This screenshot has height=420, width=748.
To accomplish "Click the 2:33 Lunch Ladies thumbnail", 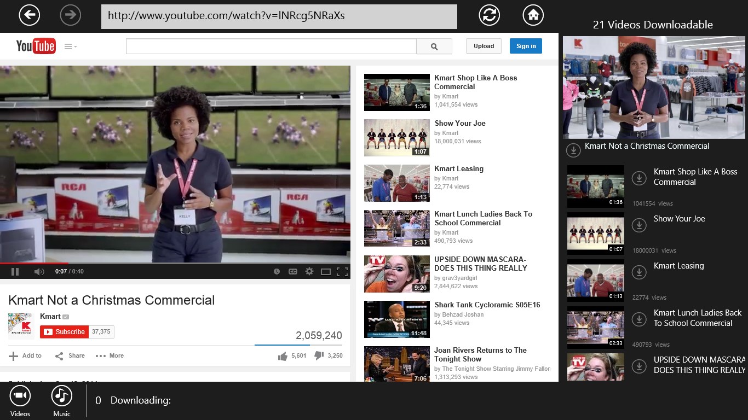I will click(397, 229).
